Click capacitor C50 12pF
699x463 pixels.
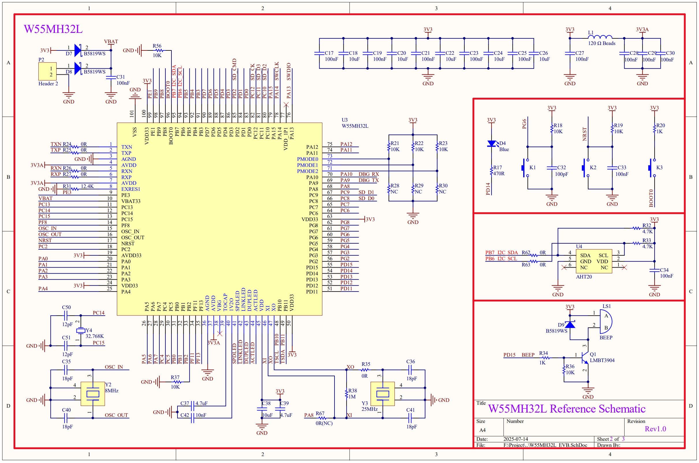[x=66, y=316]
